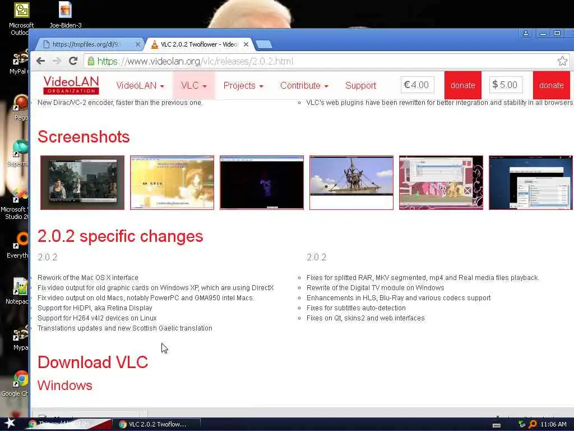
Task: Click the VideoLAN Organization logo
Action: [71, 85]
